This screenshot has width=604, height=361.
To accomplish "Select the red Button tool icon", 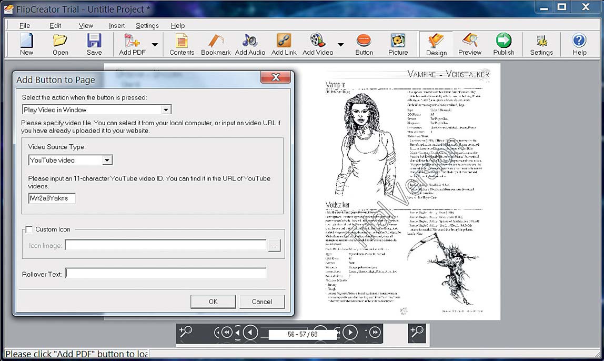I will tap(364, 44).
